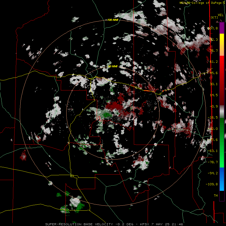Click the small square marker on the yellow highway
Viewport: 226px width, 226px height.
72,176
